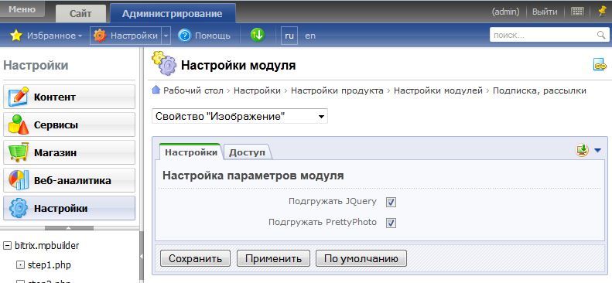This screenshot has width=612, height=283.
Task: Click step1.php node box icon
Action: click(x=20, y=265)
